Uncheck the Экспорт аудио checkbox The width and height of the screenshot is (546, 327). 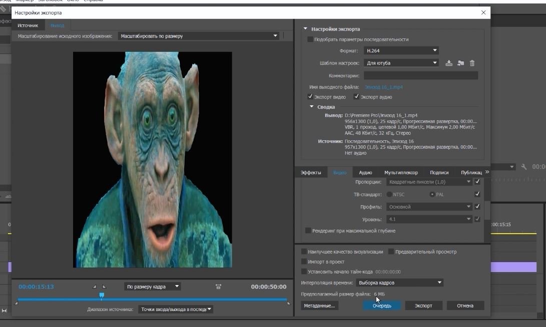(357, 97)
